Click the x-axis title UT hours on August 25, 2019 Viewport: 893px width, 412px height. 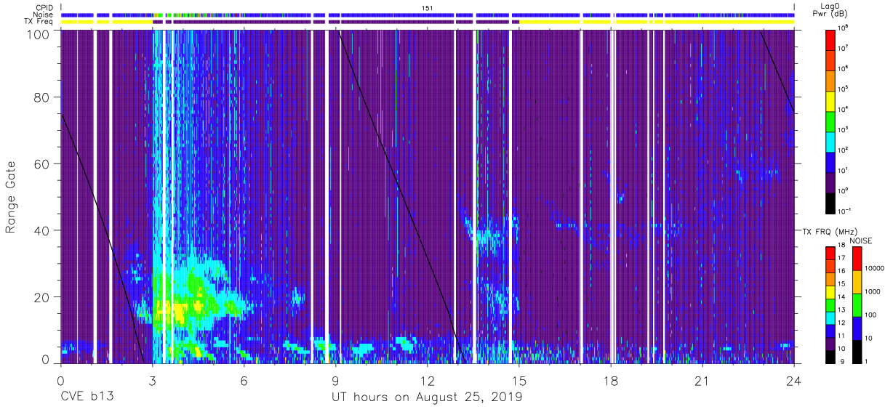(x=427, y=397)
